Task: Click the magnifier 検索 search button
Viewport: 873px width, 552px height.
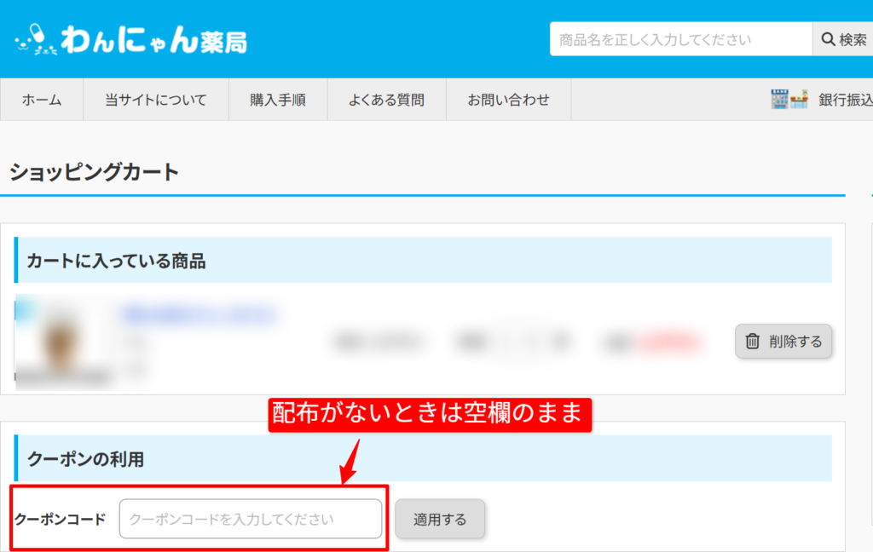Action: point(843,39)
